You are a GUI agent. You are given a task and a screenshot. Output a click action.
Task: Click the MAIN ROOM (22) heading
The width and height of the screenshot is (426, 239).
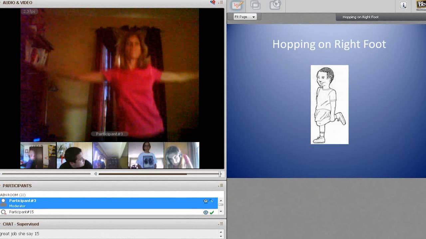pyautogui.click(x=13, y=195)
